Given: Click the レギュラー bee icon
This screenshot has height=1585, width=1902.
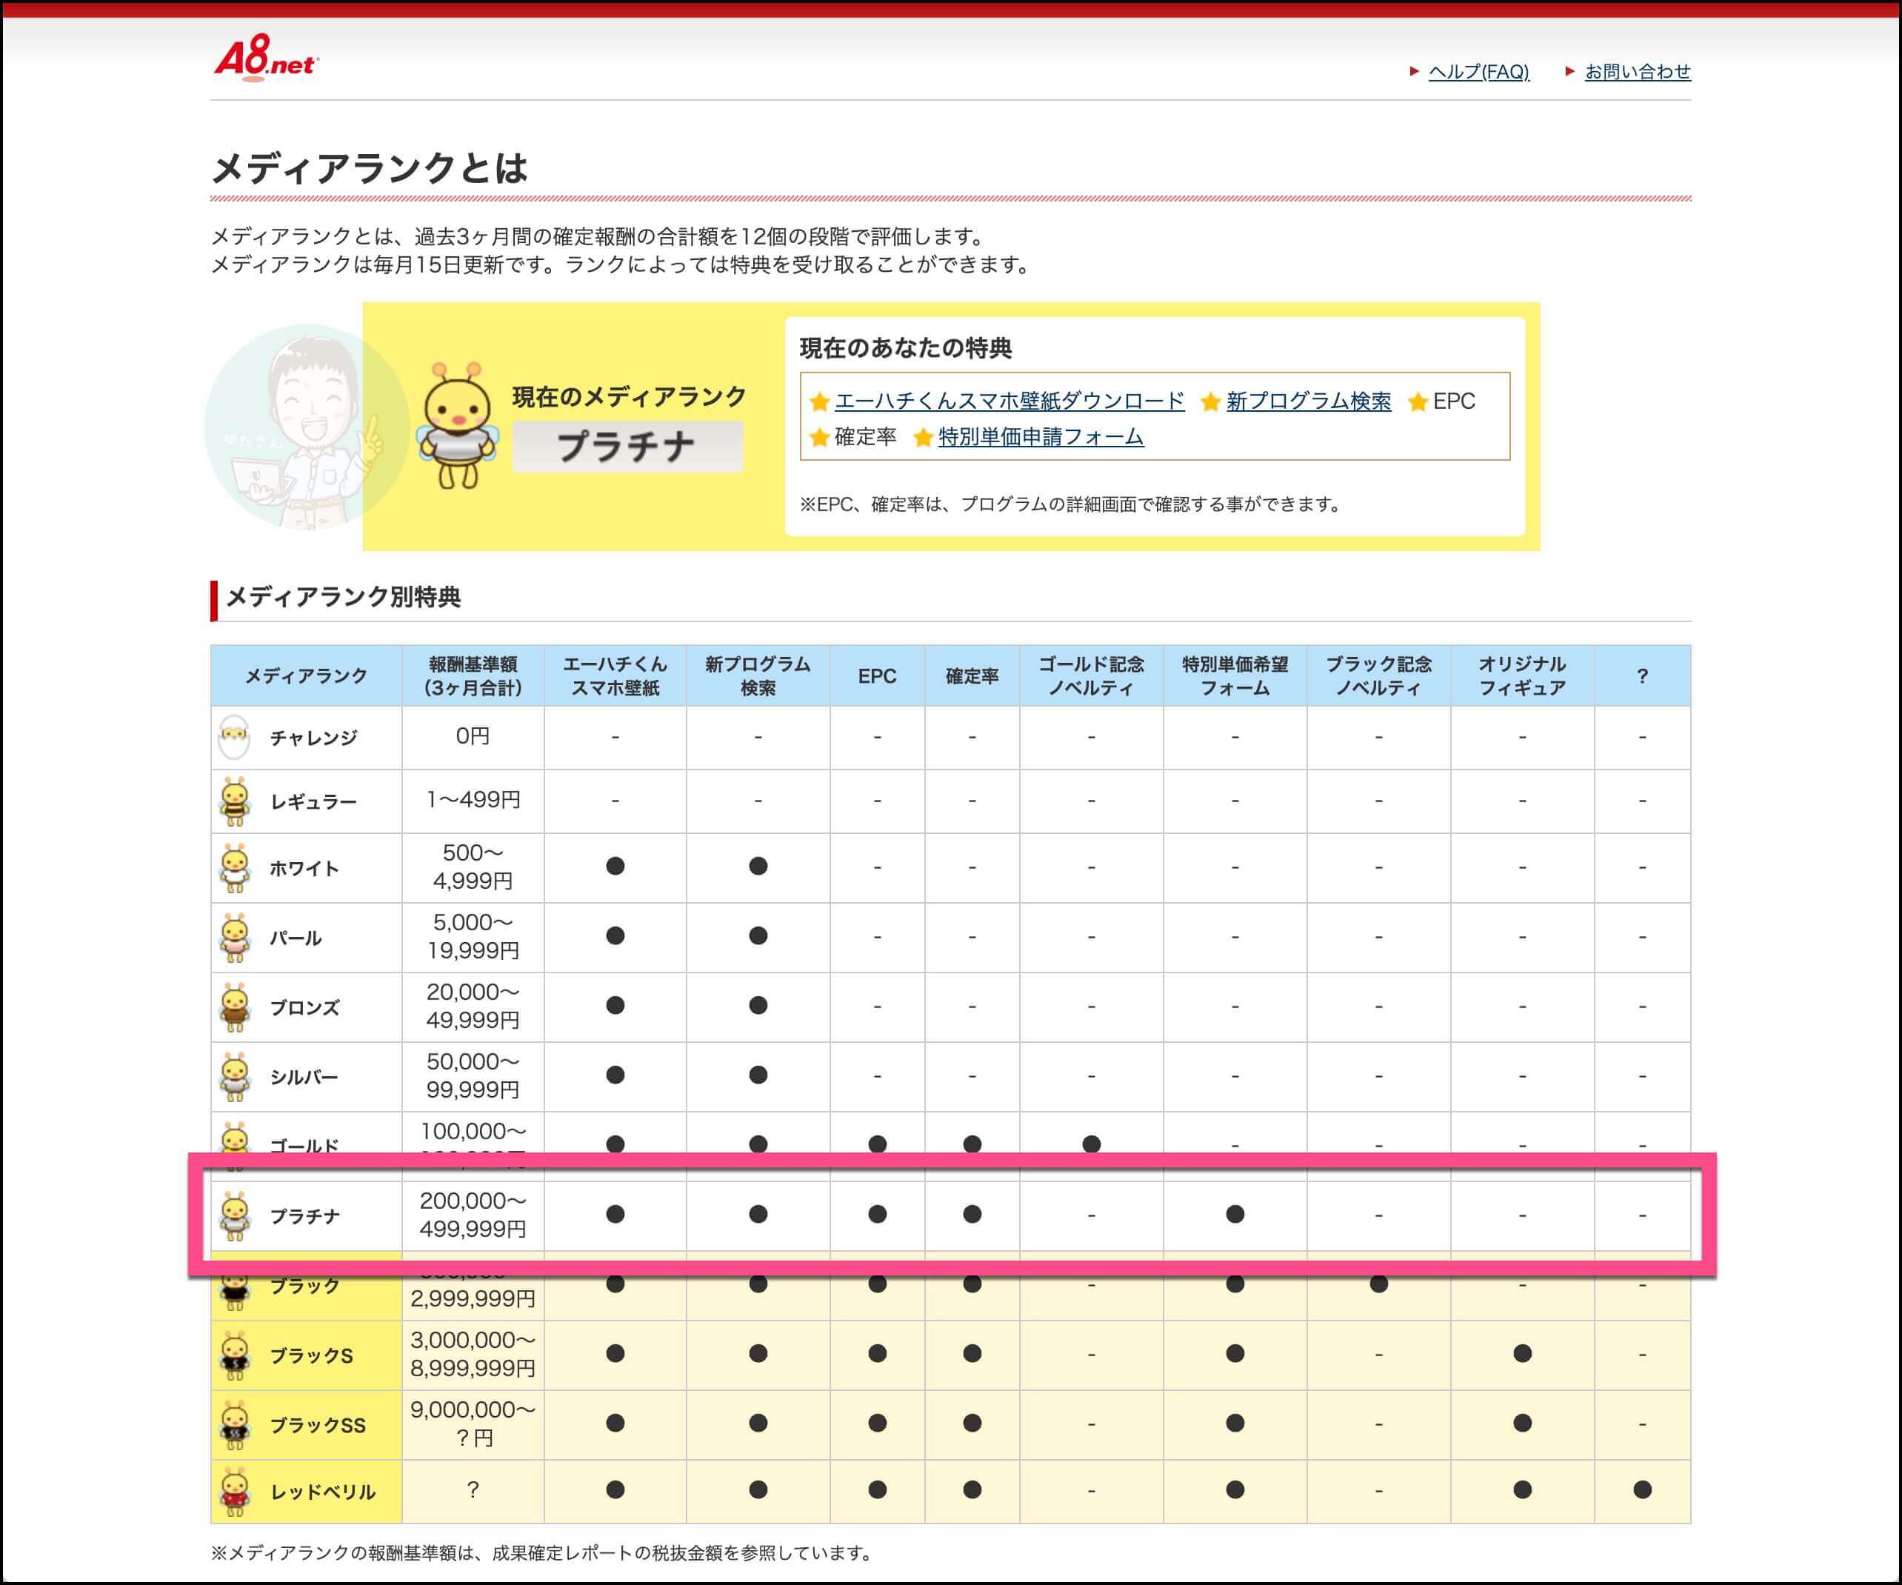Looking at the screenshot, I should click(235, 801).
